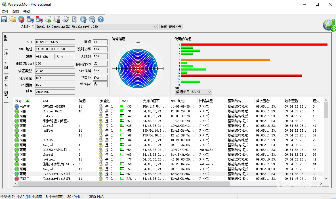The height and width of the screenshot is (199, 336).
Task: Sort by the RSSI column header
Action: [130, 101]
